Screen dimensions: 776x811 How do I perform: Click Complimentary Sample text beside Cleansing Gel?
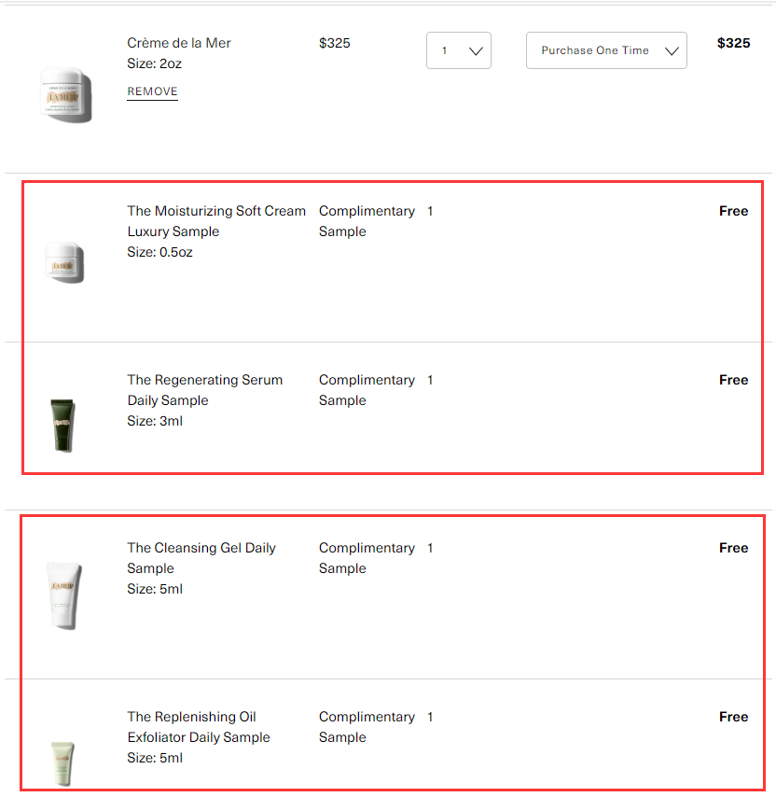pos(367,558)
